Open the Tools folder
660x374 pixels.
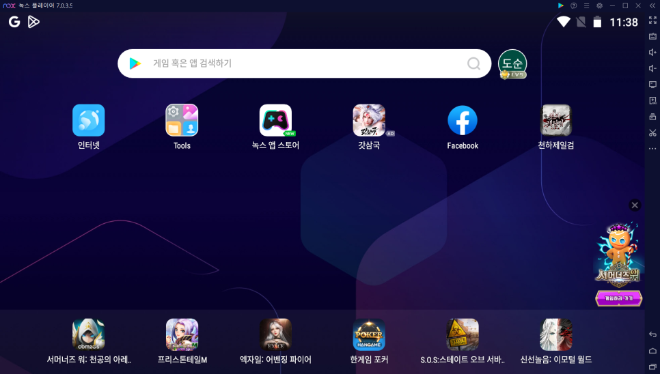(x=182, y=121)
